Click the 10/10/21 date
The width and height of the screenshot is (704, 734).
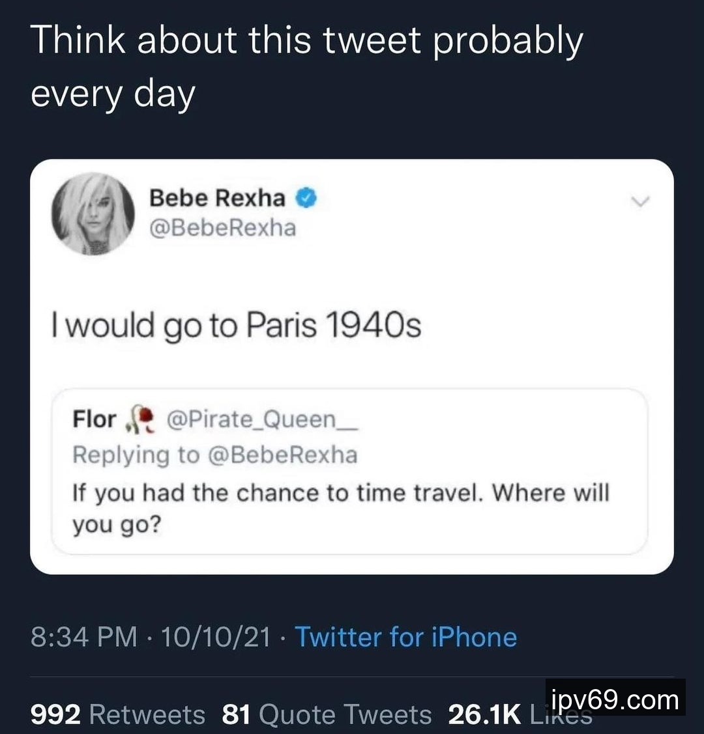click(x=216, y=636)
